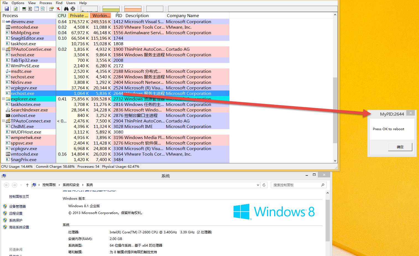419x256 pixels.
Task: Click the devenv.exe process icon
Action: [x=8, y=22]
